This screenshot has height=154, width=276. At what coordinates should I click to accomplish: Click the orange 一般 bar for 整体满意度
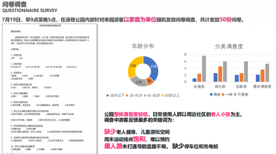tap(262, 76)
